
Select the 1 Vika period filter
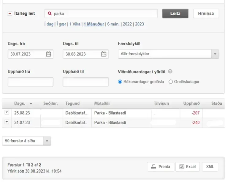click(75, 24)
